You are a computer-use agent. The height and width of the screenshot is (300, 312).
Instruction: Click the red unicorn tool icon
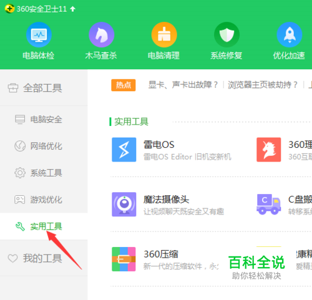tap(269, 150)
